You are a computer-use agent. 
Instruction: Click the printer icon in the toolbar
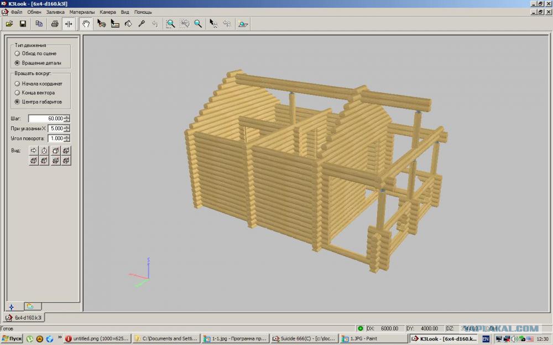click(x=55, y=24)
